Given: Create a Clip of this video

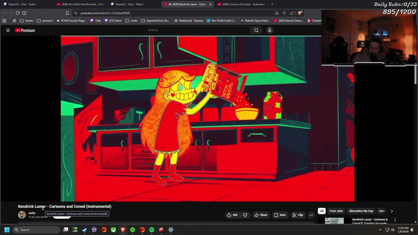Looking at the screenshot, I should pos(297,215).
